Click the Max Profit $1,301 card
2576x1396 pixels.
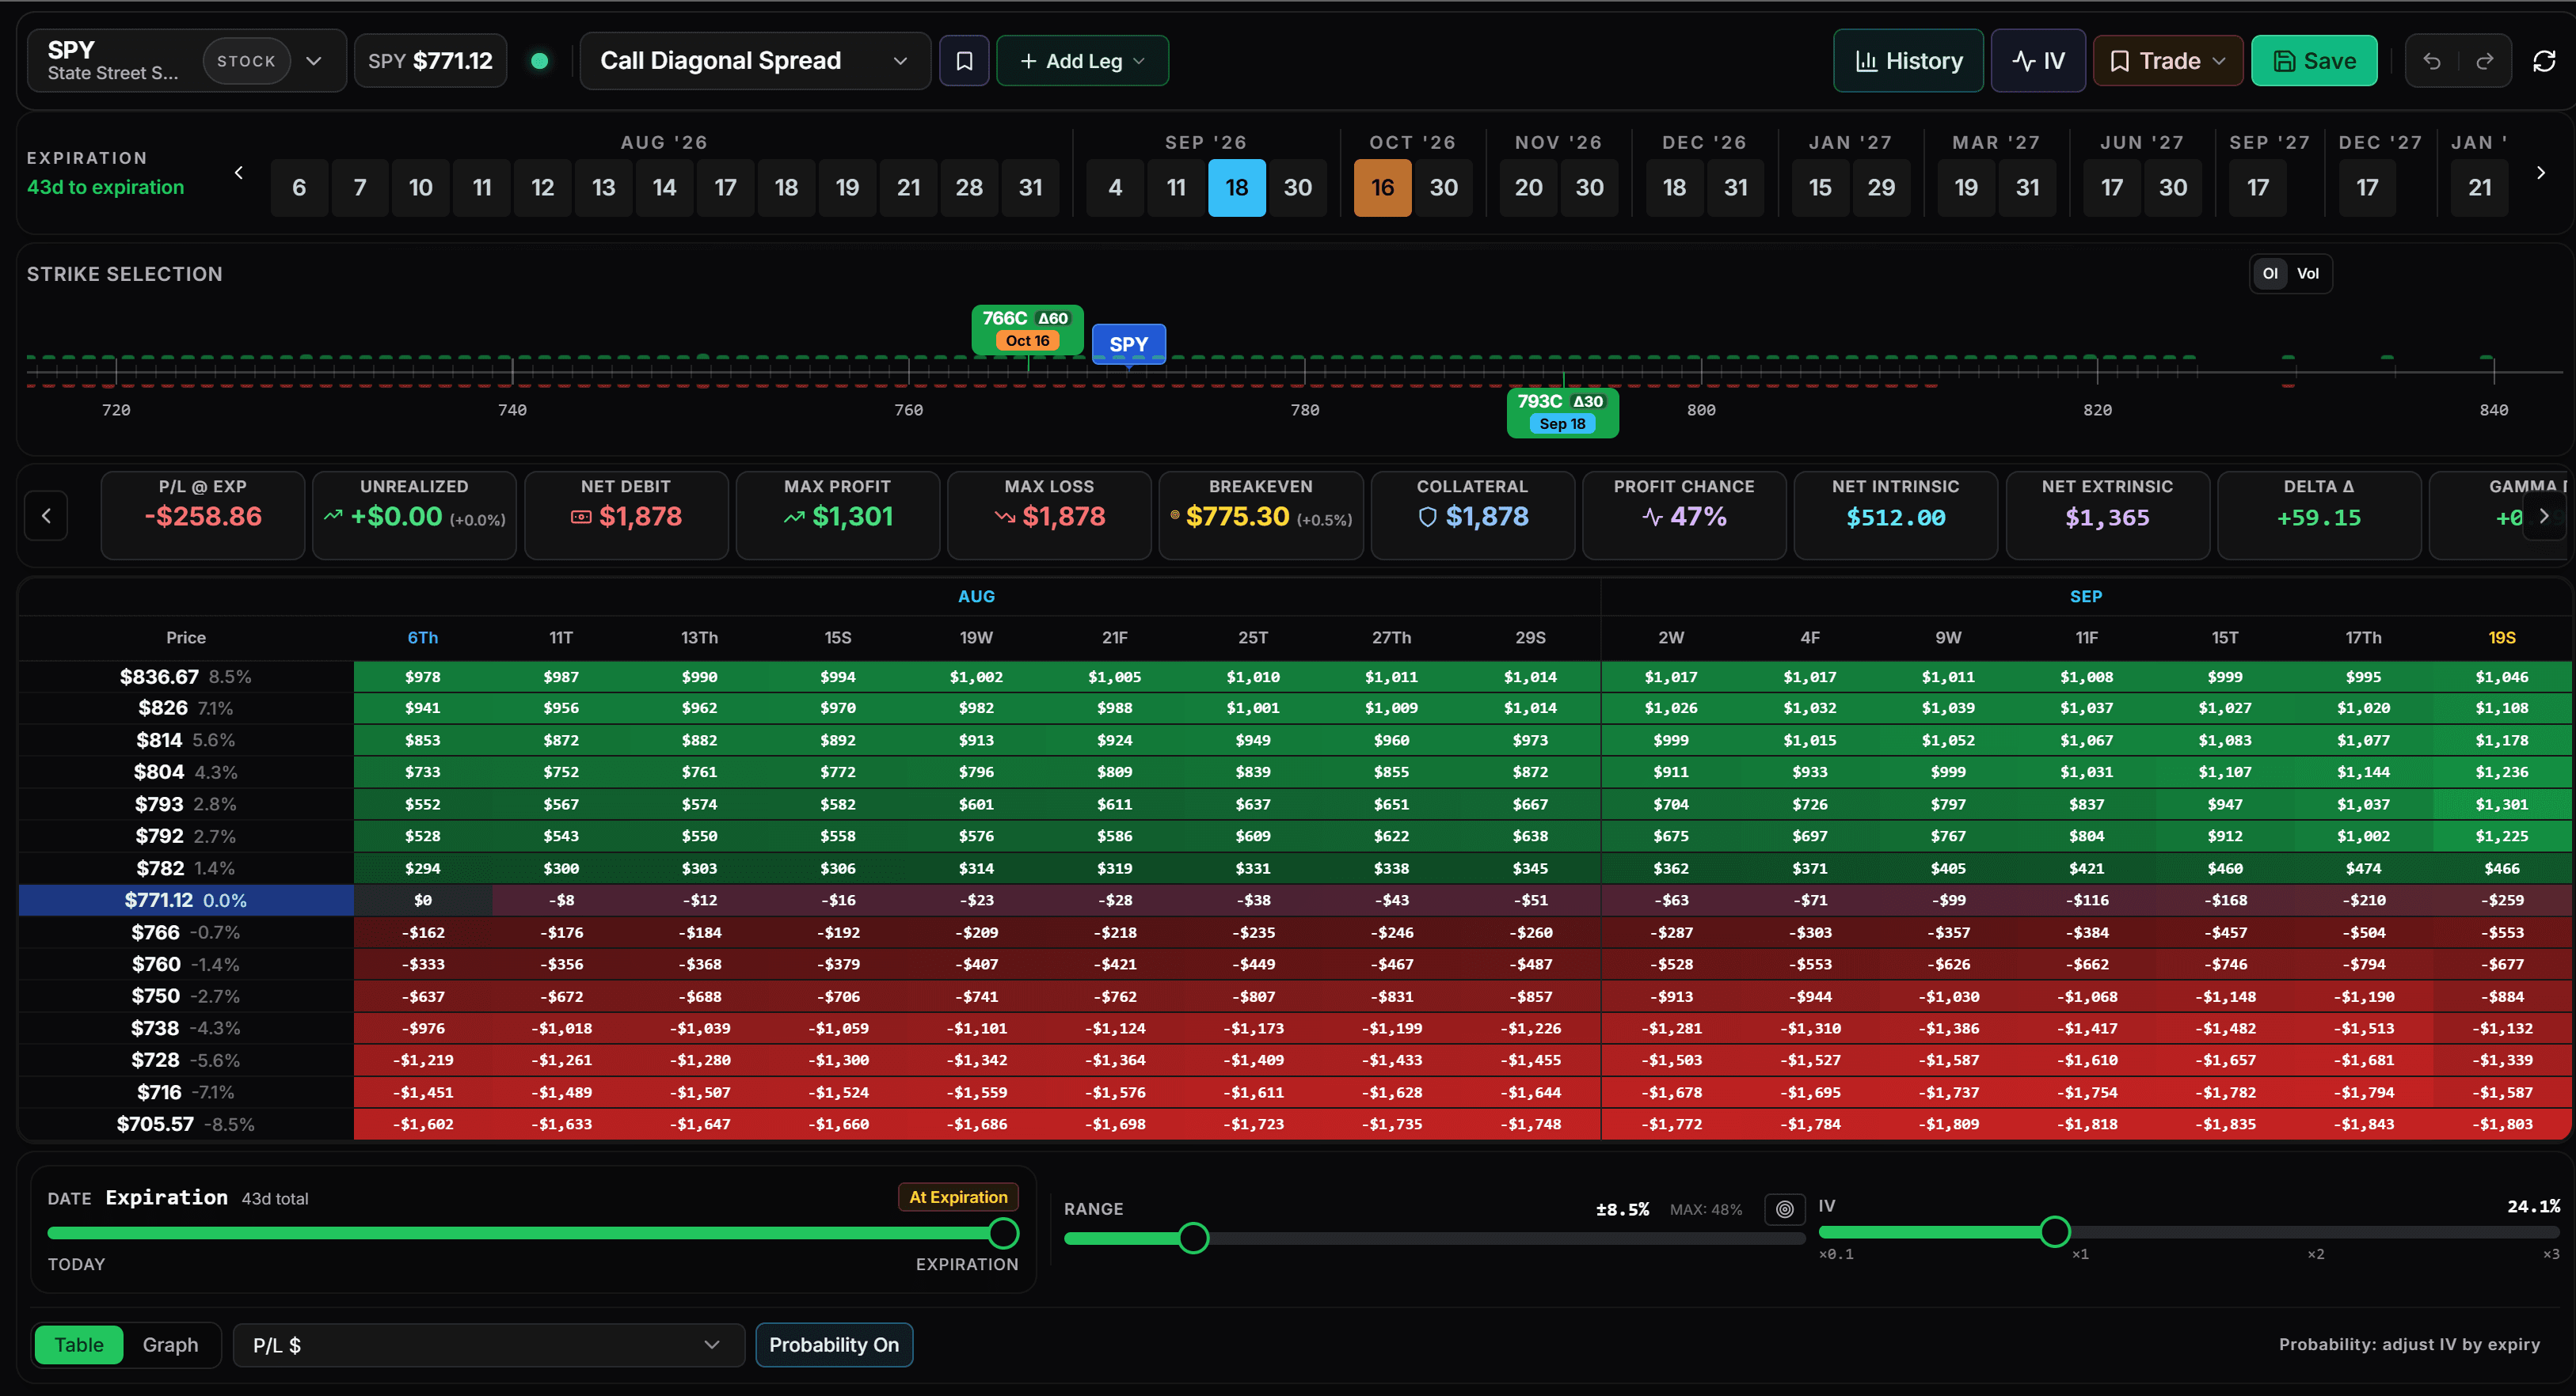(x=838, y=514)
